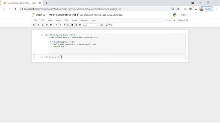The height and width of the screenshot is (123, 220).
Task: Copy selected cells icon
Action: 47,25
